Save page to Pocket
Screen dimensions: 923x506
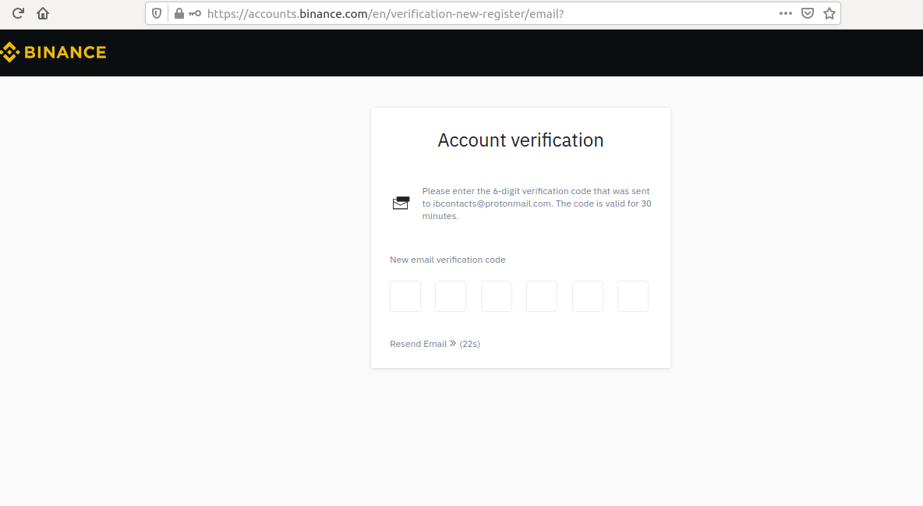(808, 13)
